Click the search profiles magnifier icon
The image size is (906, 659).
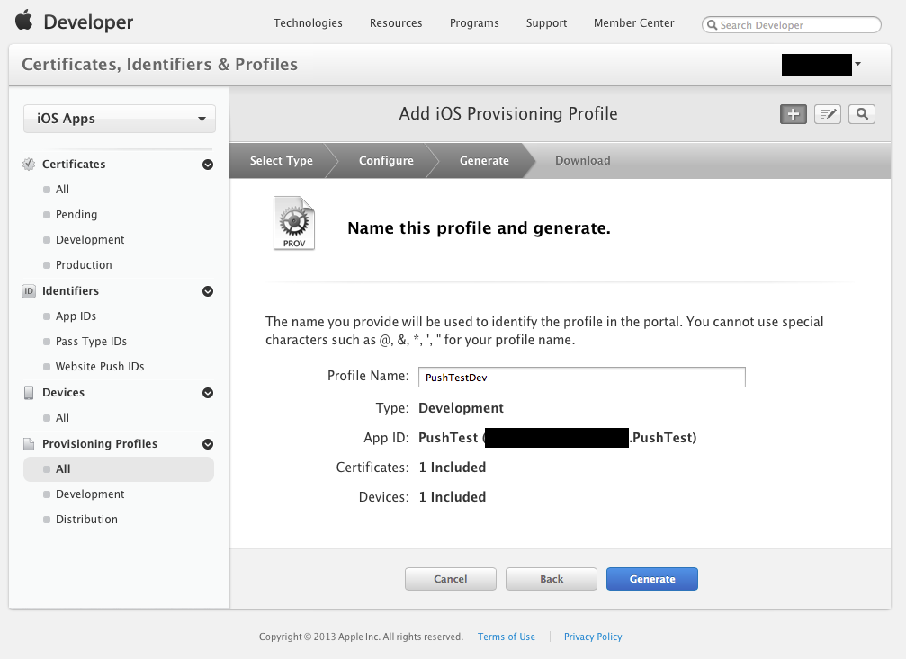coord(862,114)
